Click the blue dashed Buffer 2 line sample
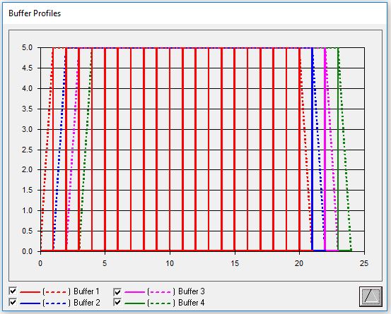Screen dimensions: 391x314 57,303
